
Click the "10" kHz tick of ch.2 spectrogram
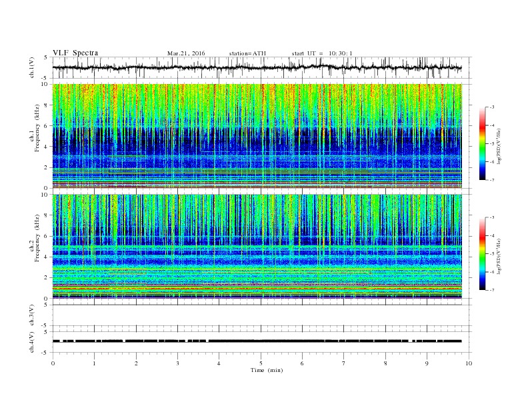[45, 195]
